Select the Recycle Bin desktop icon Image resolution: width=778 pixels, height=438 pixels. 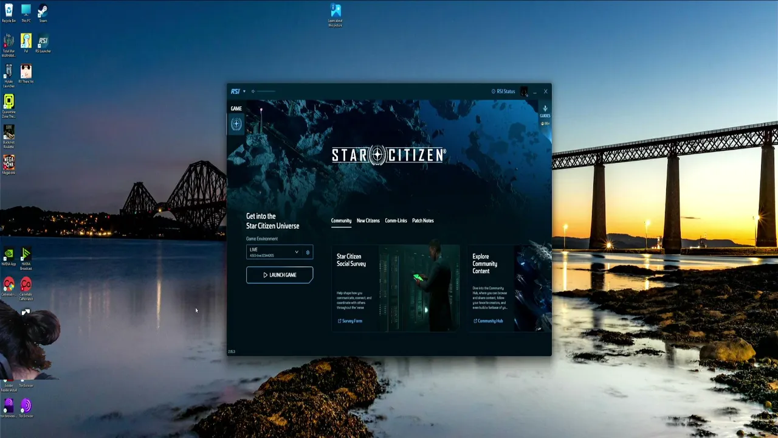(x=9, y=13)
